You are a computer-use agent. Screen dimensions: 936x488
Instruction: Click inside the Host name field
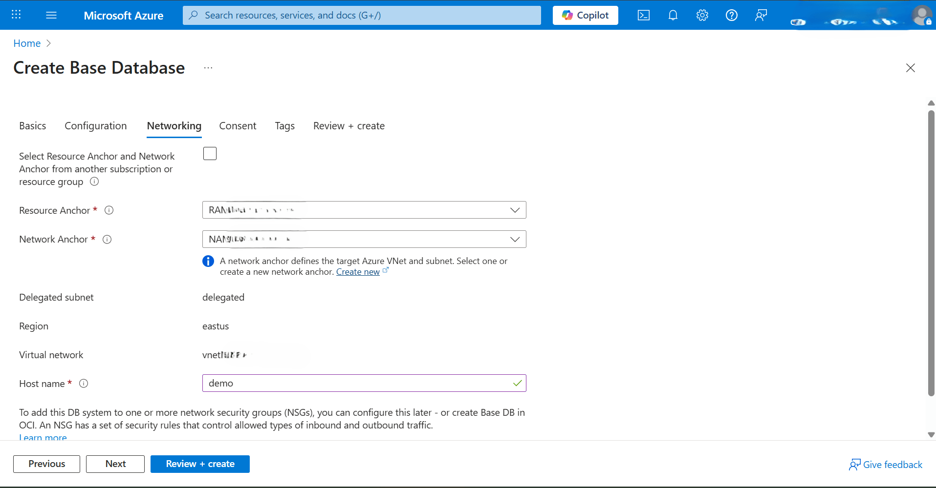coord(364,383)
